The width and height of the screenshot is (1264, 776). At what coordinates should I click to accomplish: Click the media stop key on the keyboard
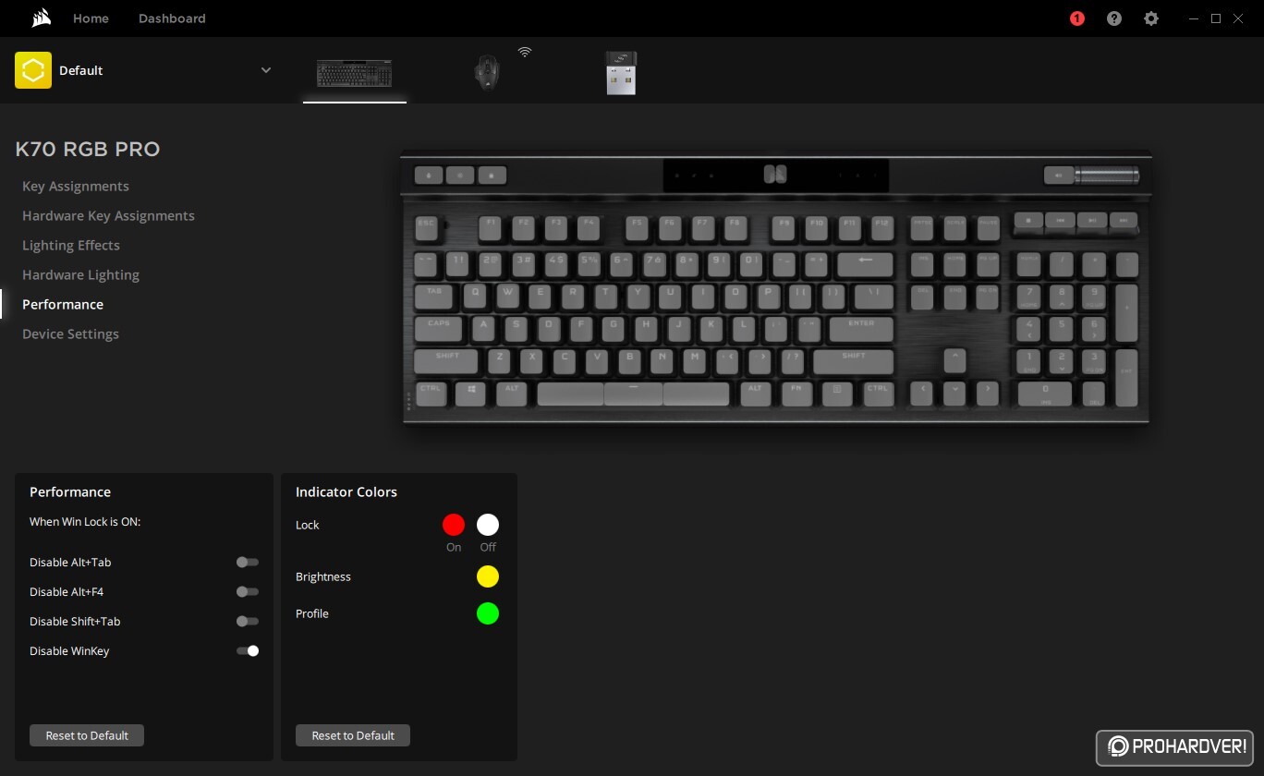click(x=1028, y=221)
